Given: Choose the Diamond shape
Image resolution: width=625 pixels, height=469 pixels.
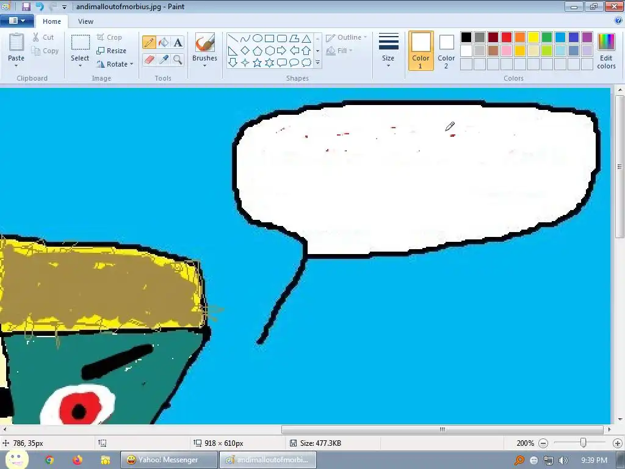Looking at the screenshot, I should click(245, 51).
